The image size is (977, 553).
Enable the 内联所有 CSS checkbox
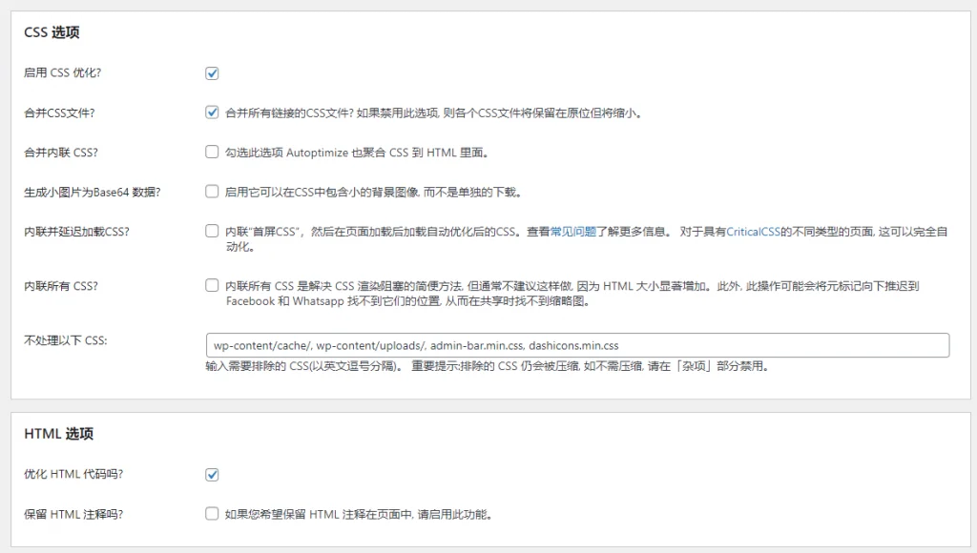(x=212, y=285)
